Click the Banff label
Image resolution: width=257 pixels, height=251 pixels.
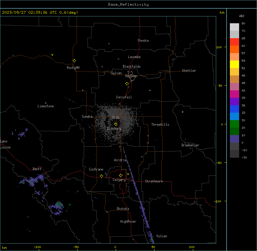37,169
